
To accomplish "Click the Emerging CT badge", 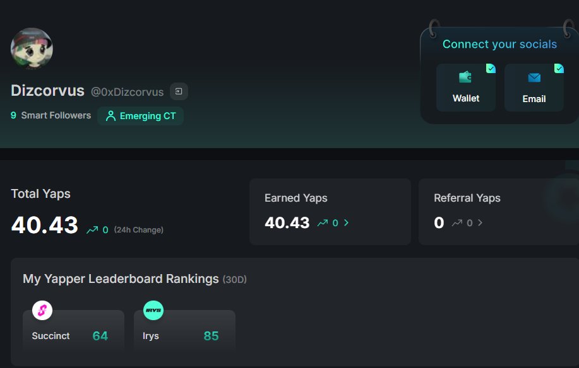I will click(x=140, y=116).
